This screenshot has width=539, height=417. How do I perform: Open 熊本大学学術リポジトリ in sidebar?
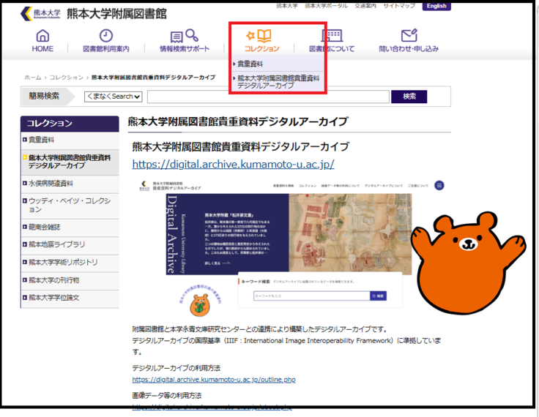click(x=63, y=262)
